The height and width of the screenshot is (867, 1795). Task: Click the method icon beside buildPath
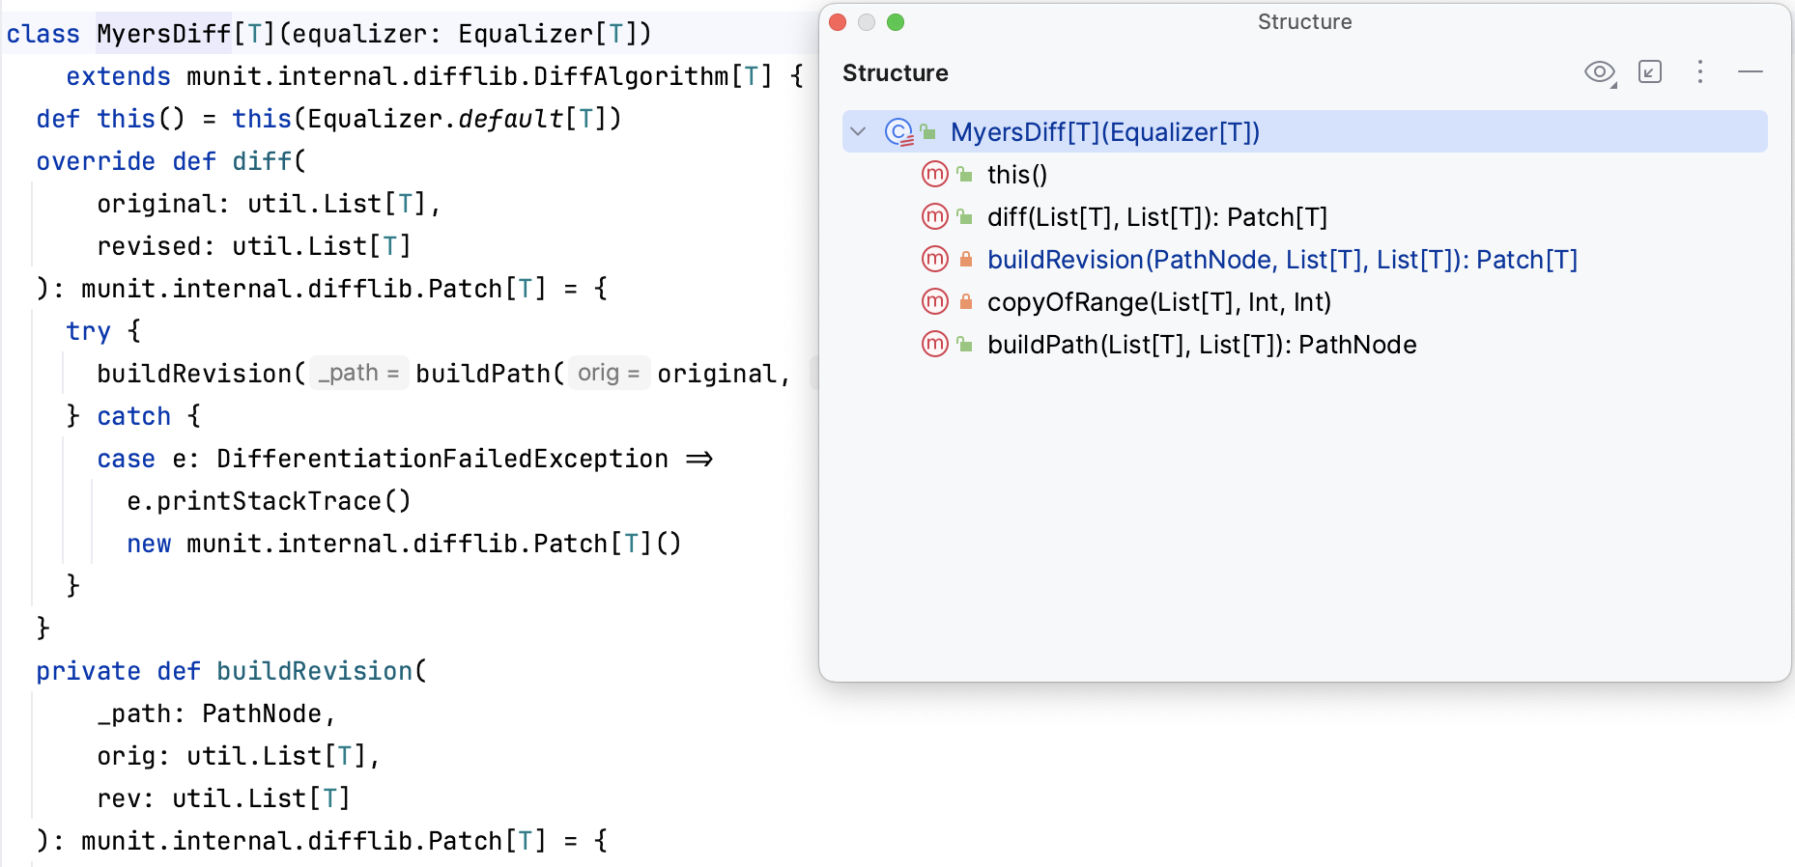click(x=935, y=345)
